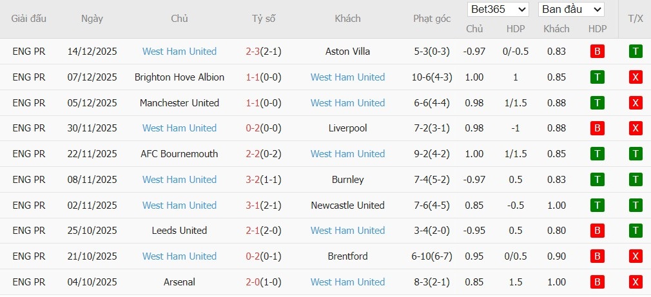Click red X badge in Arsenal row
This screenshot has width=651, height=297.
[x=636, y=282]
